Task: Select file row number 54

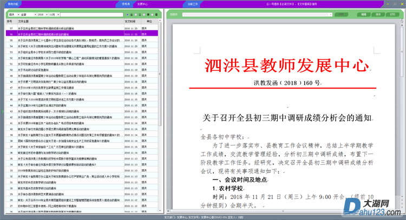Action: click(x=82, y=46)
